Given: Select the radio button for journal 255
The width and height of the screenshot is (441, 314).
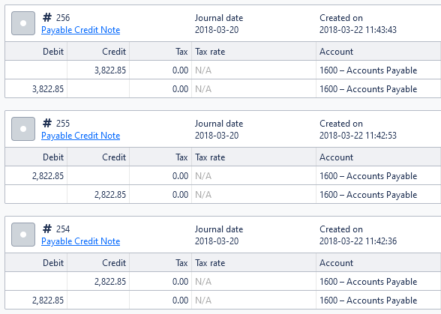Looking at the screenshot, I should tap(23, 129).
